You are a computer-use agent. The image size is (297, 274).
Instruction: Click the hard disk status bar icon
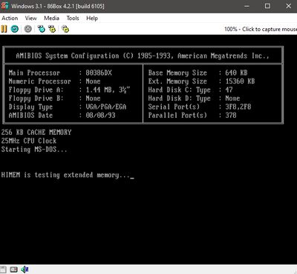click(x=13, y=270)
